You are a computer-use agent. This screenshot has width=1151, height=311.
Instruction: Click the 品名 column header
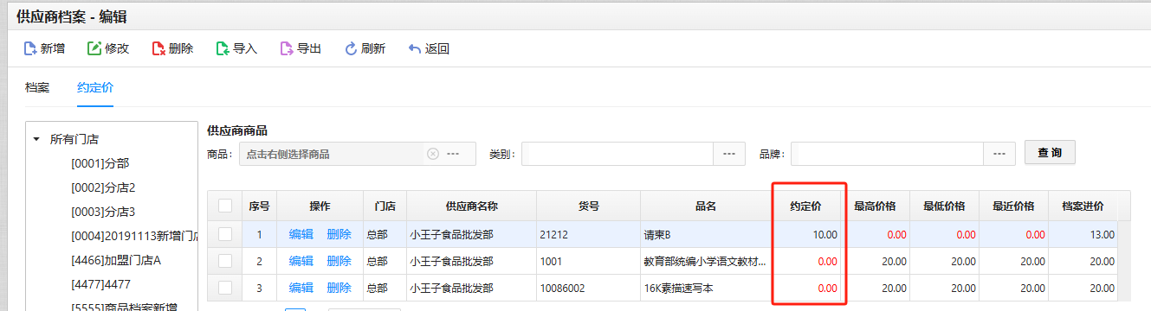(x=706, y=206)
